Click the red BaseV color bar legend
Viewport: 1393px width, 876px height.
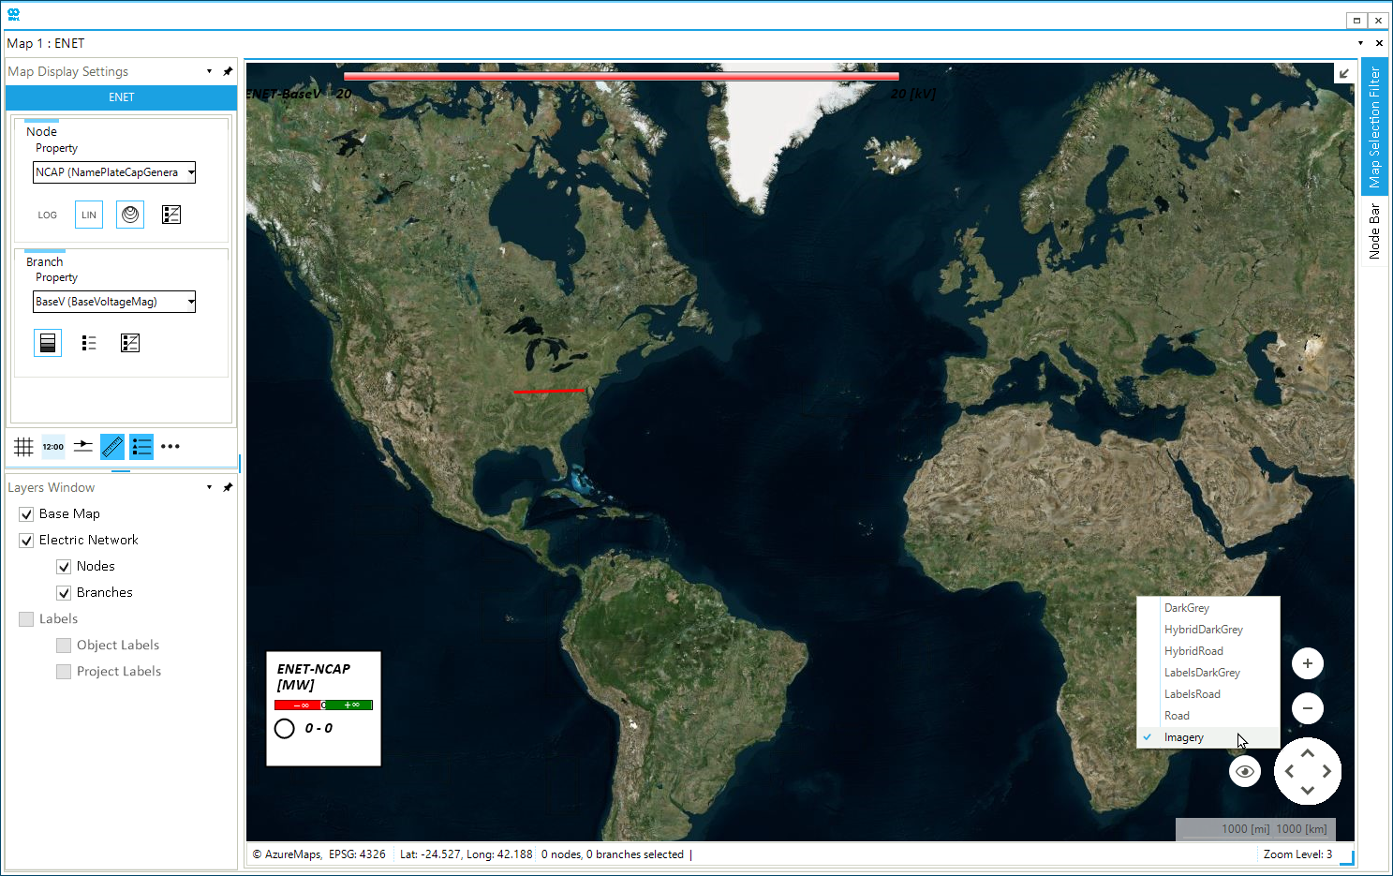coord(621,76)
